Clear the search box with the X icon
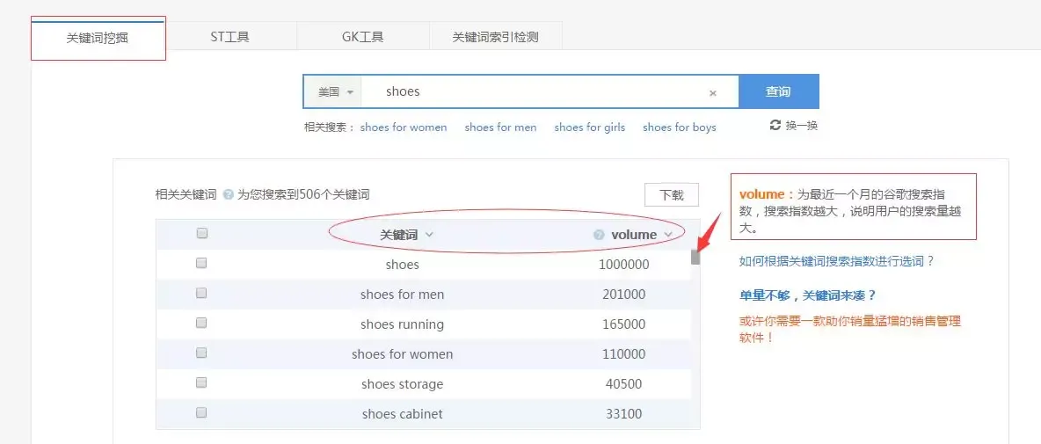The height and width of the screenshot is (444, 1041). pyautogui.click(x=713, y=93)
